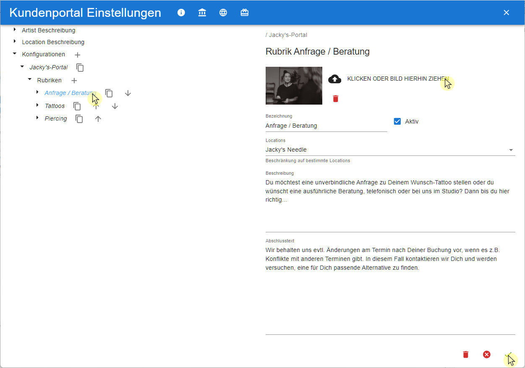This screenshot has width=525, height=368.
Task: Open the Locations dropdown arrow
Action: [x=511, y=150]
